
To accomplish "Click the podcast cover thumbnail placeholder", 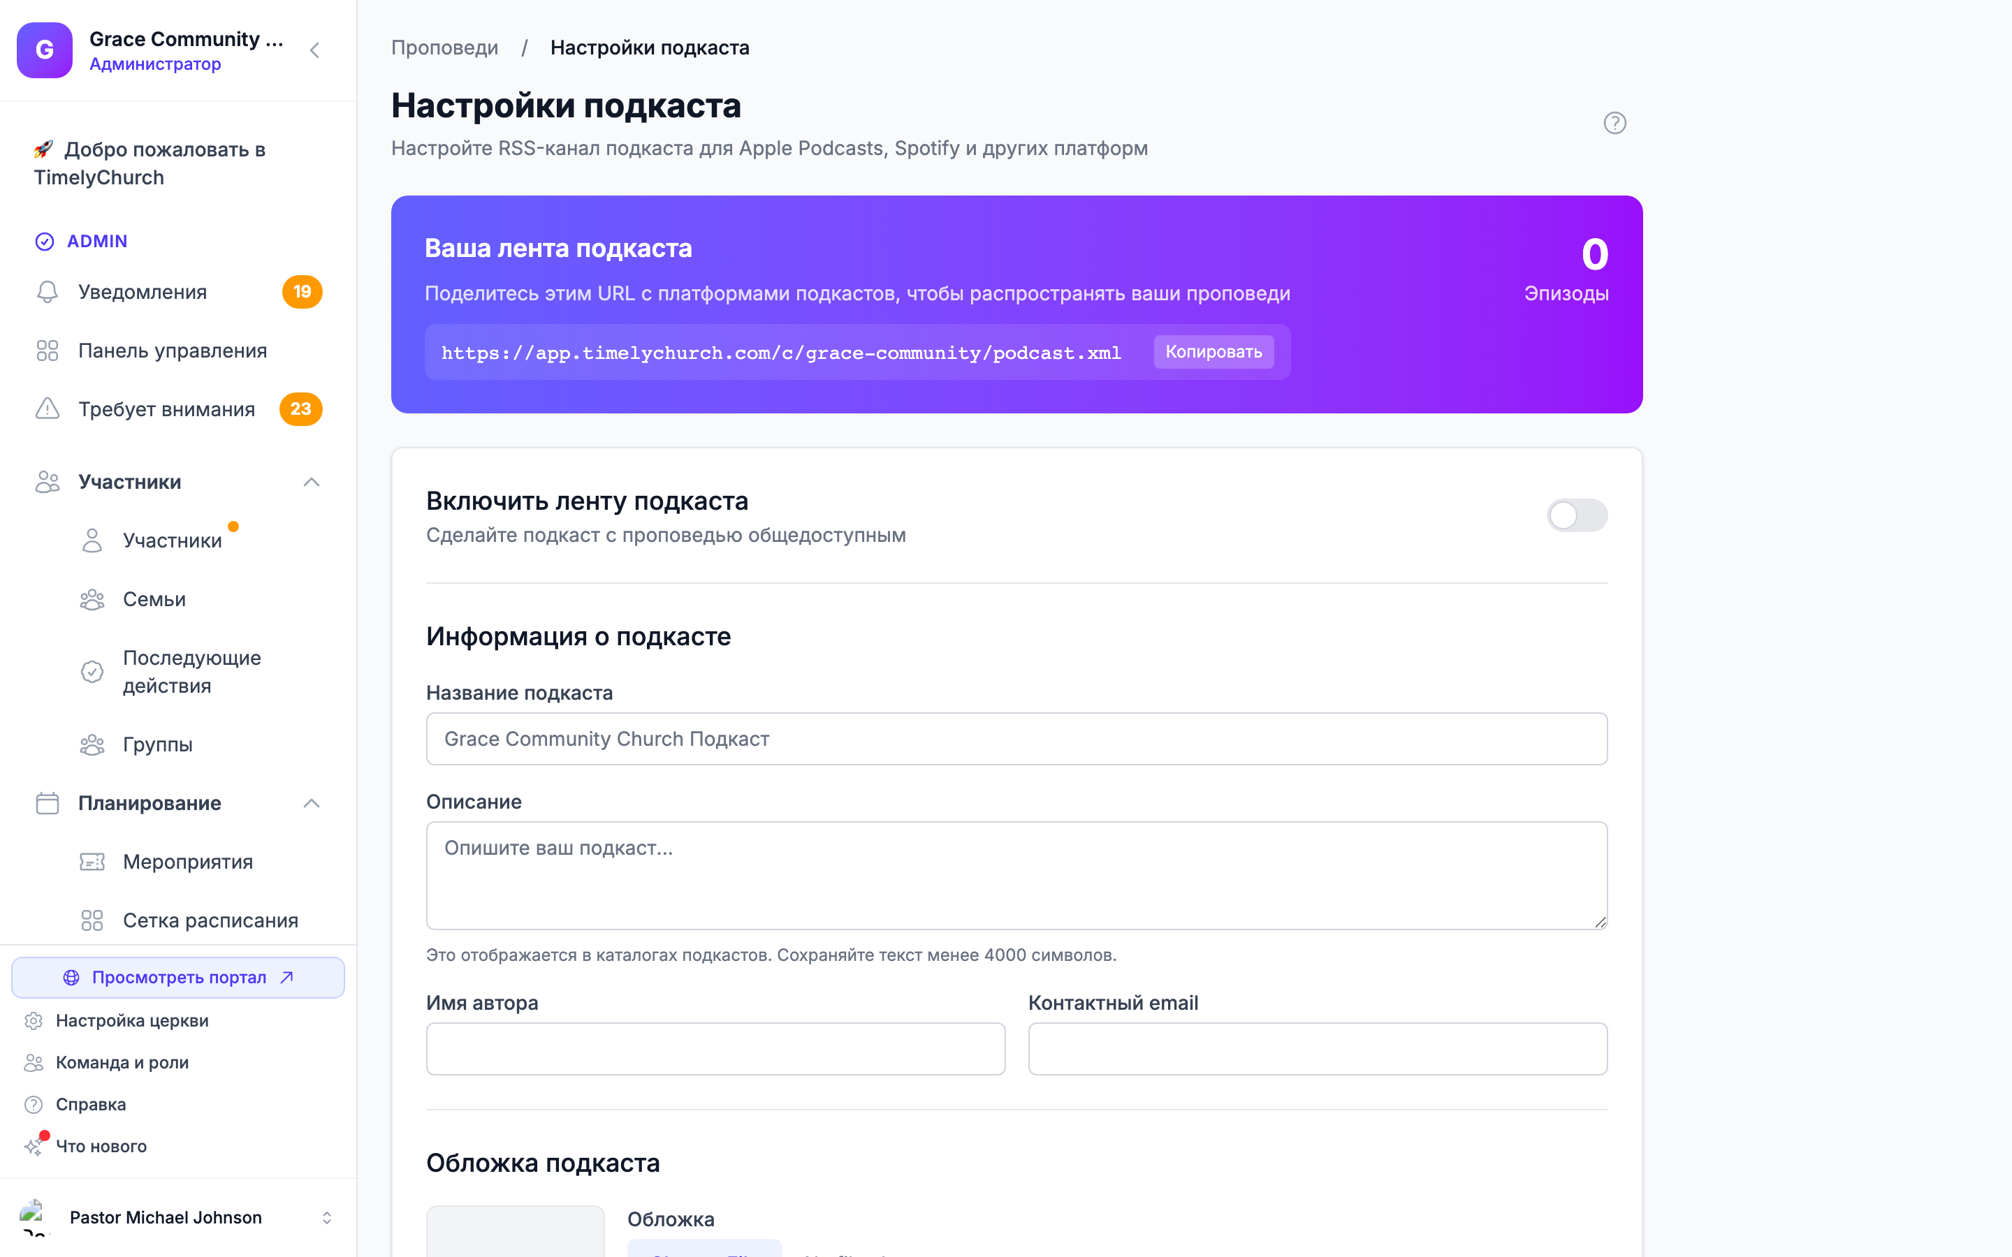I will [516, 1231].
